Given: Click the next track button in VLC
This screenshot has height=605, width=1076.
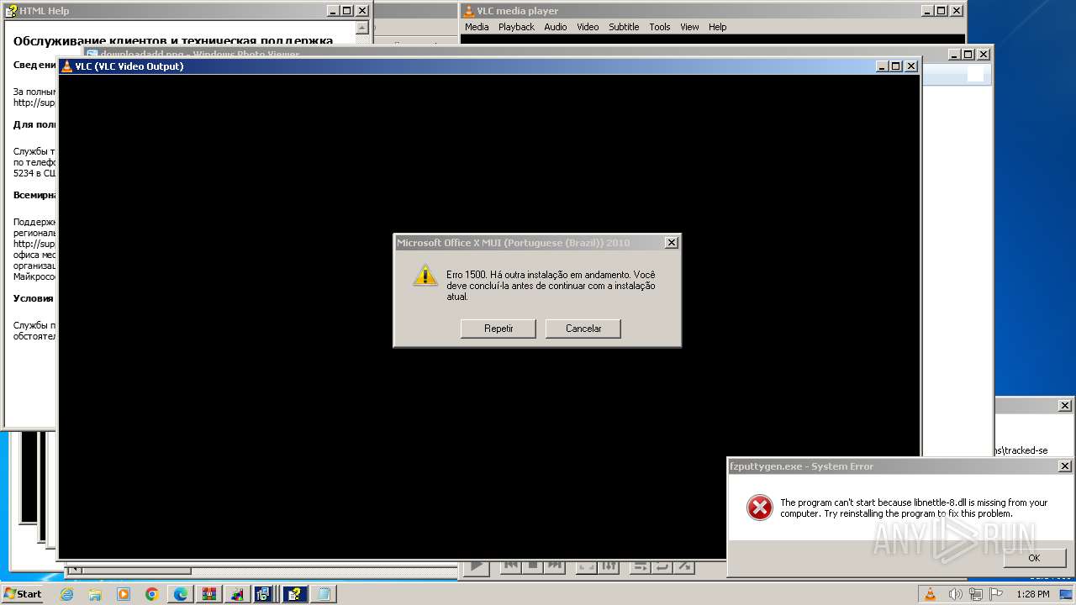Looking at the screenshot, I should point(554,566).
